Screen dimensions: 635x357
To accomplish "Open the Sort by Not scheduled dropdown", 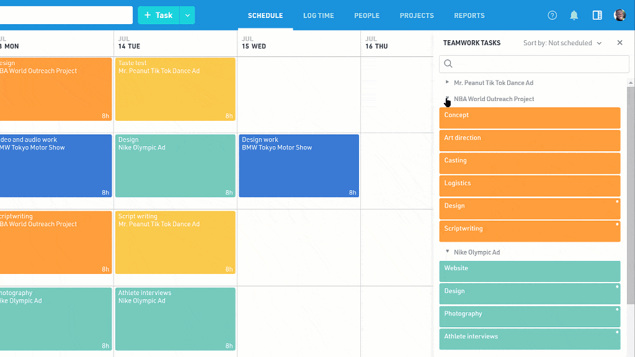I will (x=562, y=43).
